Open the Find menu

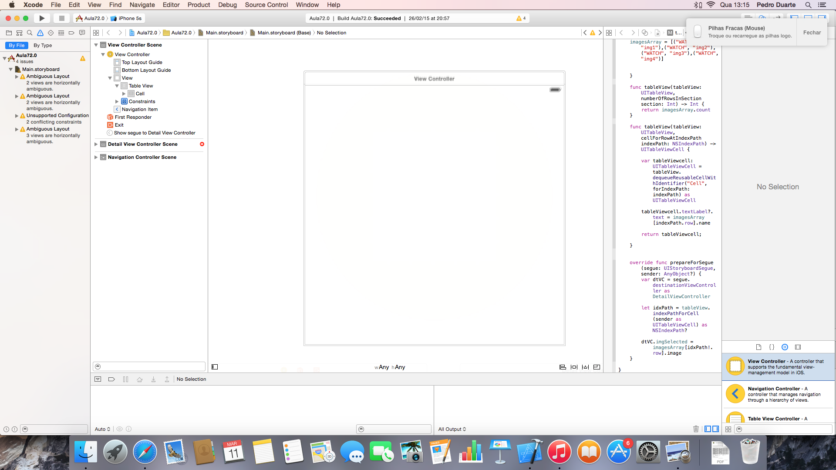click(115, 5)
